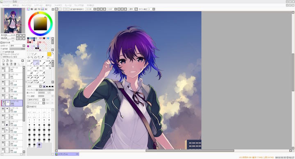Screen dimensions: 295x159
Task: Open the zoom percentage dropdown in toolbar
Action: (95, 9)
